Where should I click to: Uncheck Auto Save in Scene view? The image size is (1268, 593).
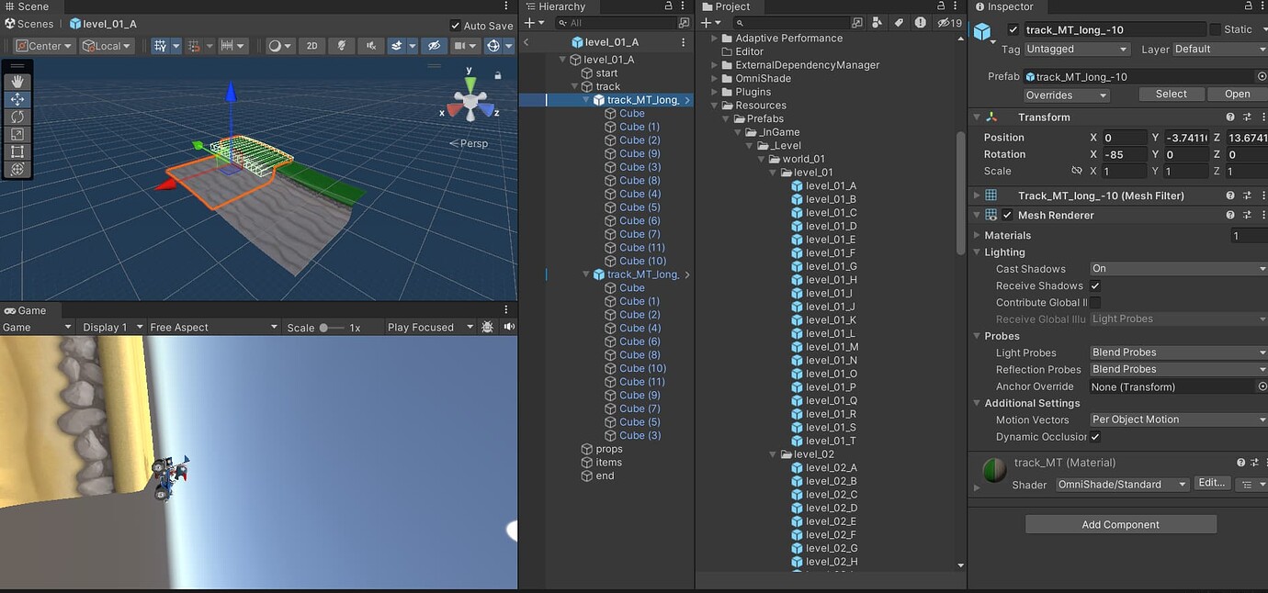tap(457, 26)
